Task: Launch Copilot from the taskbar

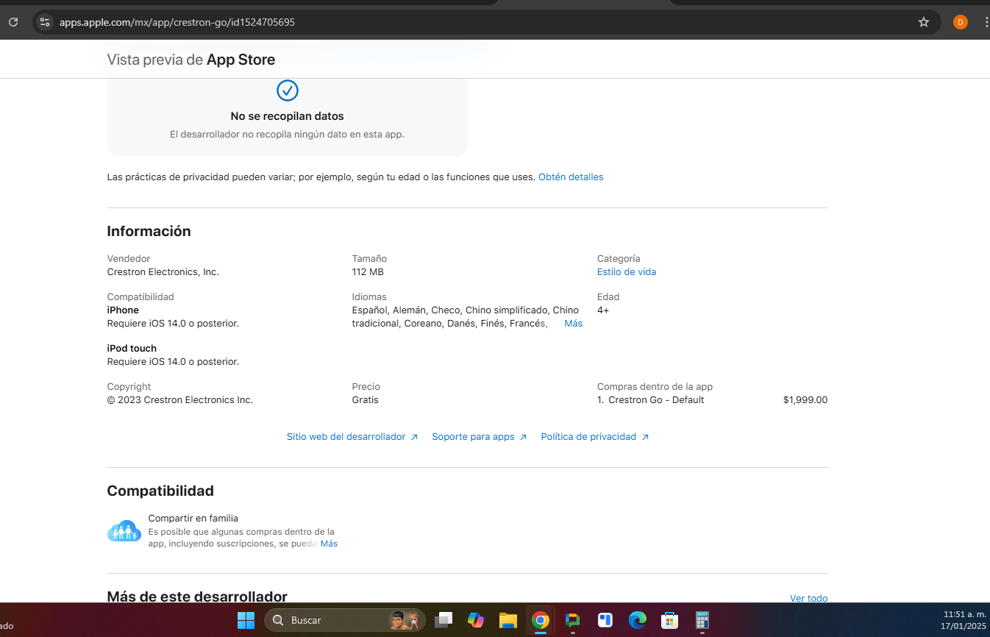Action: tap(476, 620)
